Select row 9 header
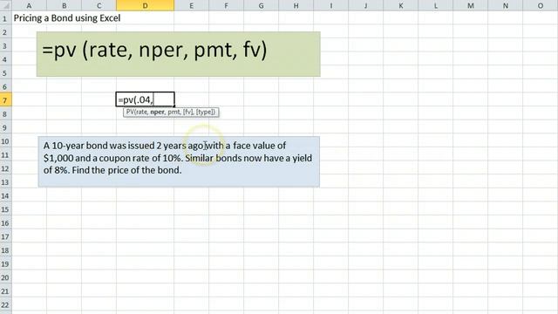The height and width of the screenshot is (314, 558). coord(6,127)
